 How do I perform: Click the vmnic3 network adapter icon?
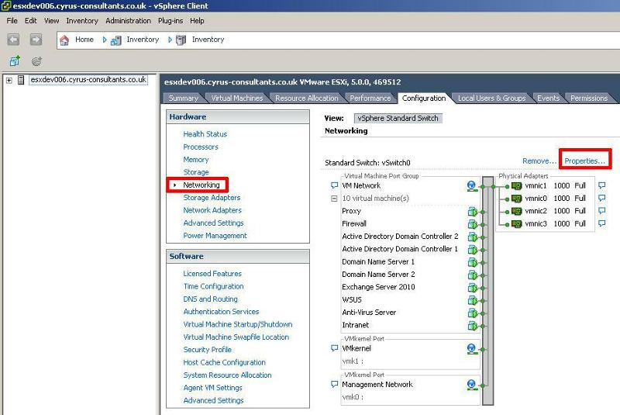516,223
